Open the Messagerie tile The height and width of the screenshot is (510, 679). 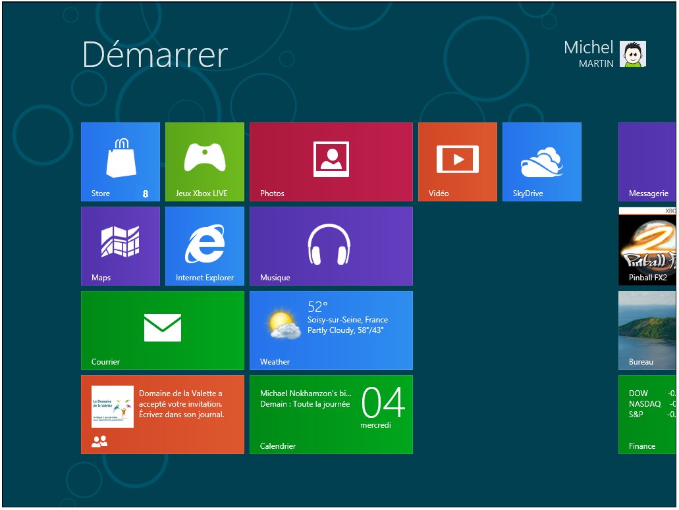click(x=647, y=162)
